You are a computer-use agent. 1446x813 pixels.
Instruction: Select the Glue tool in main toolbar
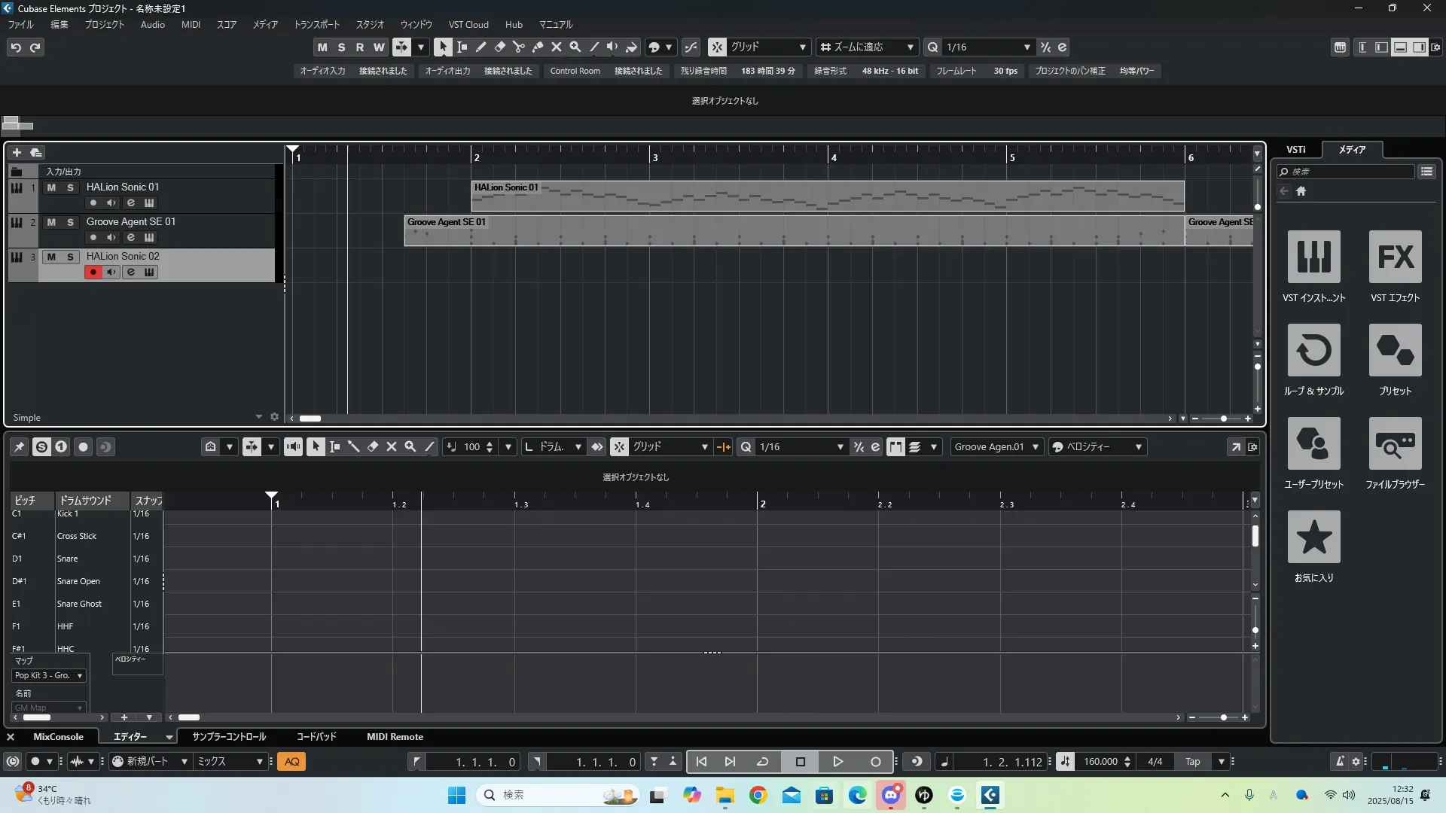click(x=537, y=47)
